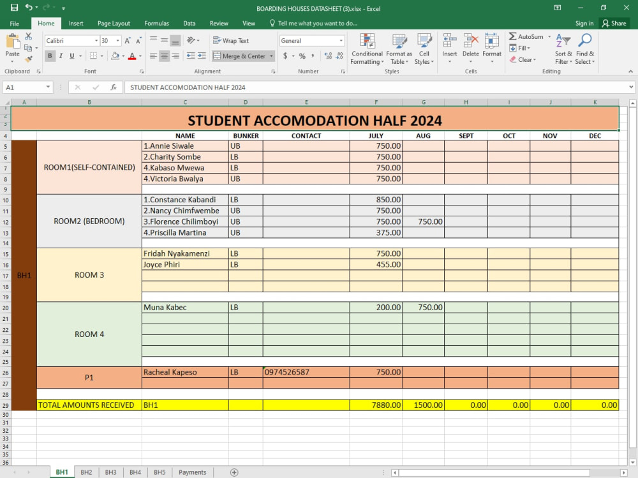Screen dimensions: 638x478
Task: Click the Save icon in title bar
Action: click(14, 8)
